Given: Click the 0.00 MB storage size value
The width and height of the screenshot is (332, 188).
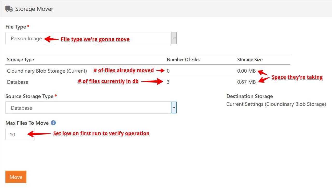Looking at the screenshot, I should pos(246,71).
